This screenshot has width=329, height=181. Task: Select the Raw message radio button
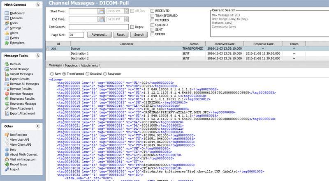click(x=52, y=74)
